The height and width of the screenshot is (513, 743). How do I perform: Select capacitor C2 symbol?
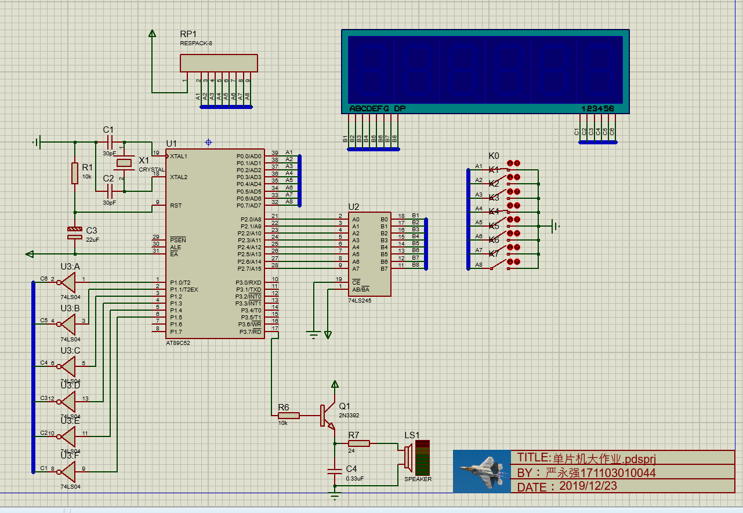tap(110, 191)
